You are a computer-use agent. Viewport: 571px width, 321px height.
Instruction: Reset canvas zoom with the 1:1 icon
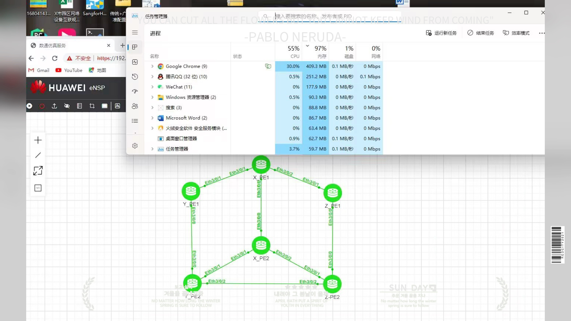coord(38,188)
